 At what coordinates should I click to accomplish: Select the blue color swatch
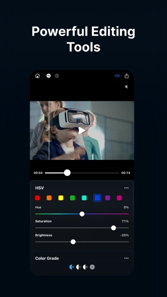tap(97, 198)
